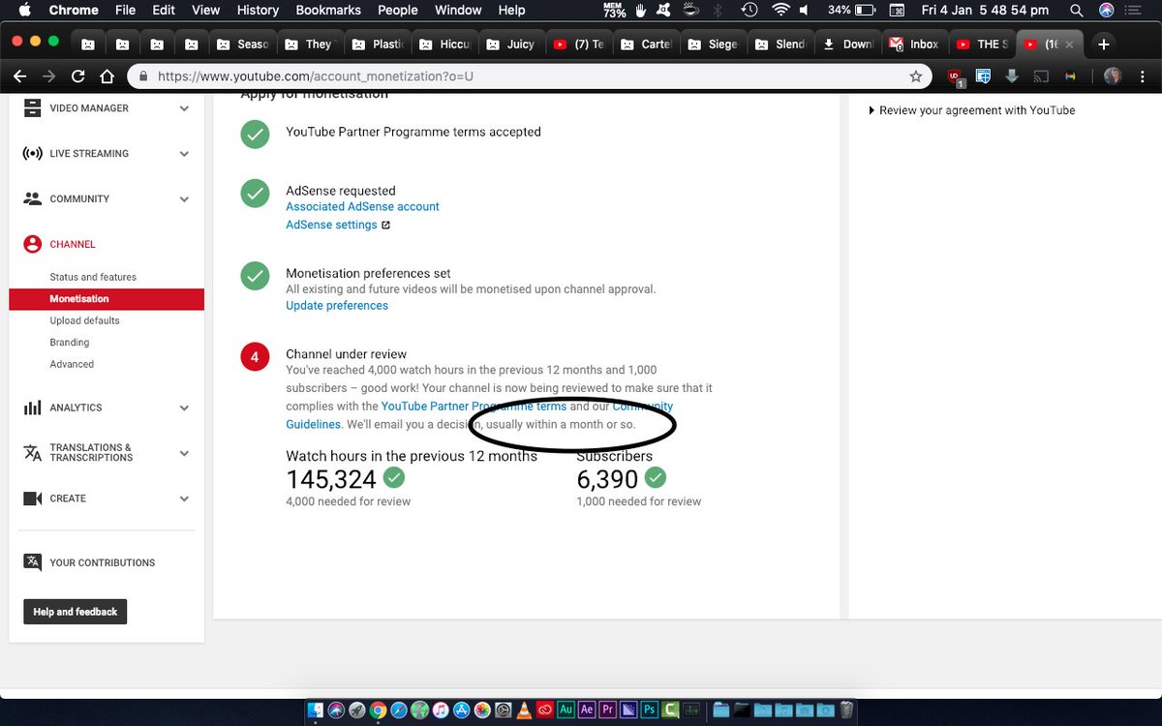Screen dimensions: 1162x726
Task: Click the Create camera icon
Action: click(32, 499)
